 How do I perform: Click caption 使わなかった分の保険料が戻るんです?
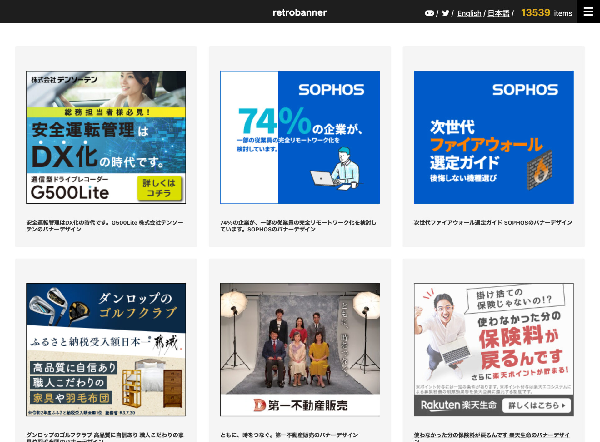click(492, 437)
